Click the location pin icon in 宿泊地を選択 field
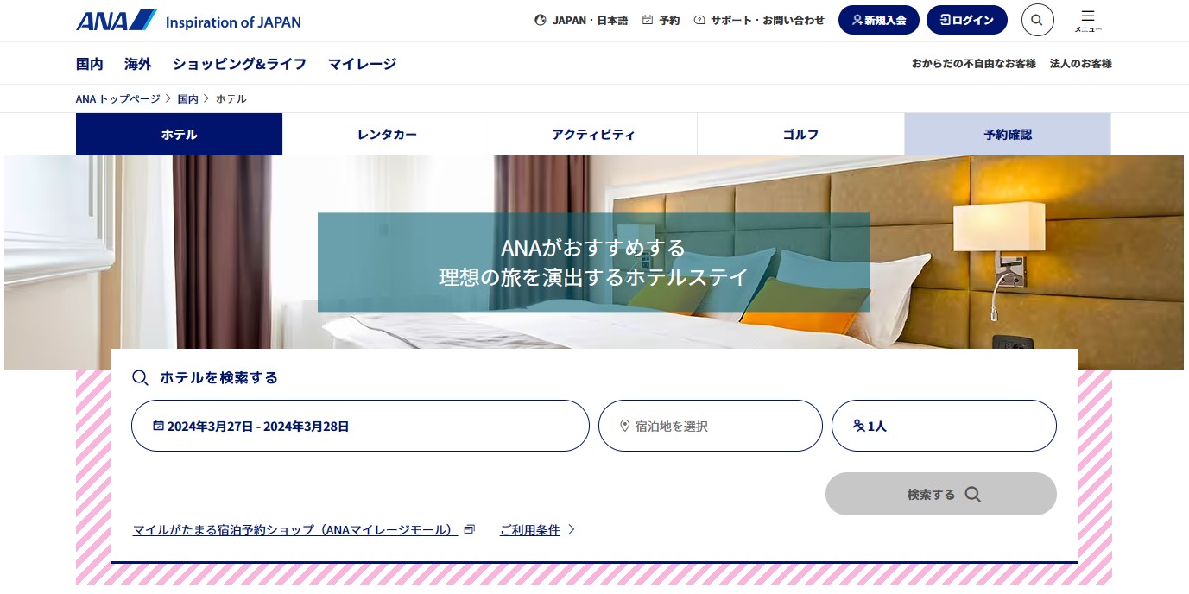The height and width of the screenshot is (594, 1189). (x=623, y=425)
